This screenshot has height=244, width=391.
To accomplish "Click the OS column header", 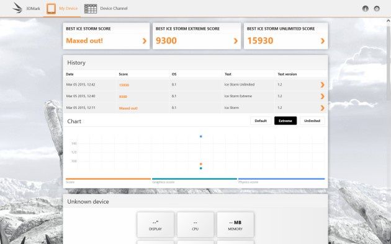I will [174, 74].
